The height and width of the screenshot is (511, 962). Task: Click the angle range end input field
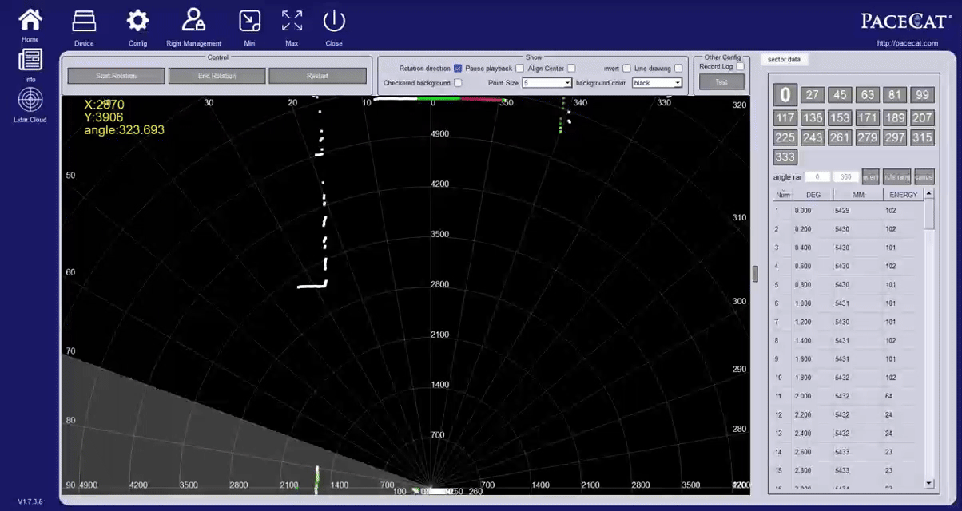(x=846, y=177)
